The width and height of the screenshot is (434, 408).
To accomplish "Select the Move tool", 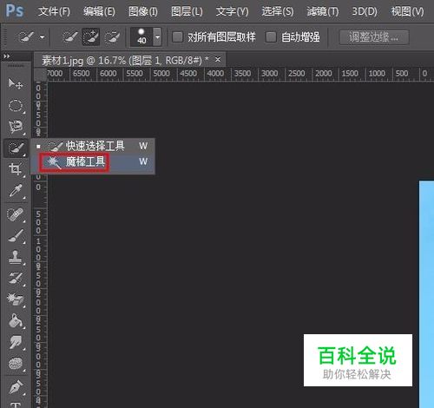I will coord(16,83).
